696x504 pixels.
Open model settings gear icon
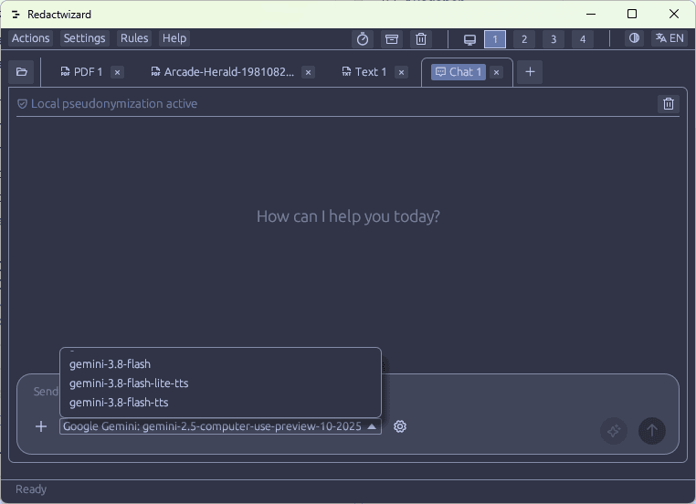[x=400, y=426]
